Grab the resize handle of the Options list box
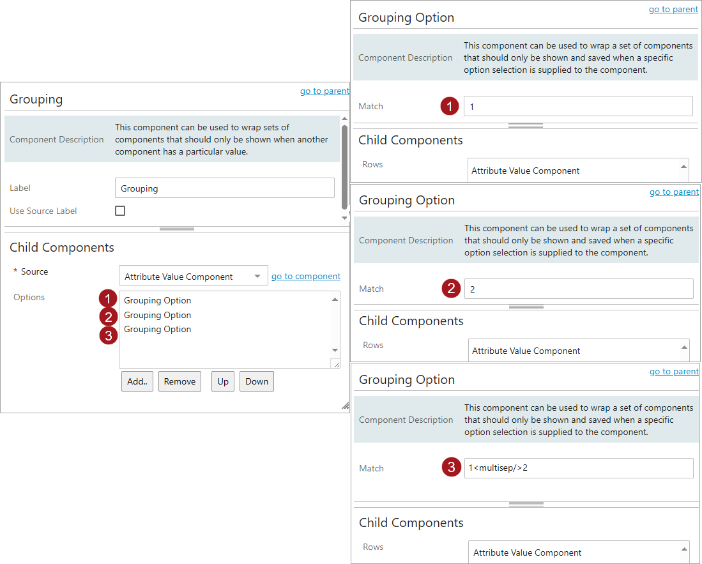Viewport: 702px width, 564px height. 335,363
